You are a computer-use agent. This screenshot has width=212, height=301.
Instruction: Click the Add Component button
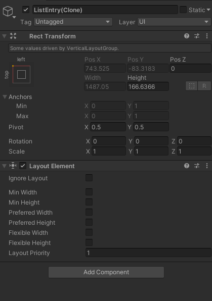coord(106,272)
